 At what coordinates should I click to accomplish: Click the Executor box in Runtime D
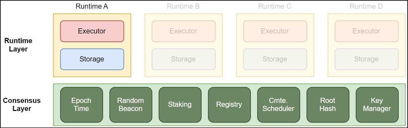coord(366,31)
